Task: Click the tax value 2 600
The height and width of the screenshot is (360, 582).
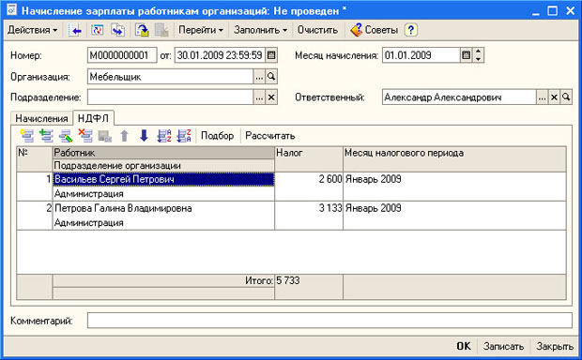Action: pyautogui.click(x=330, y=179)
